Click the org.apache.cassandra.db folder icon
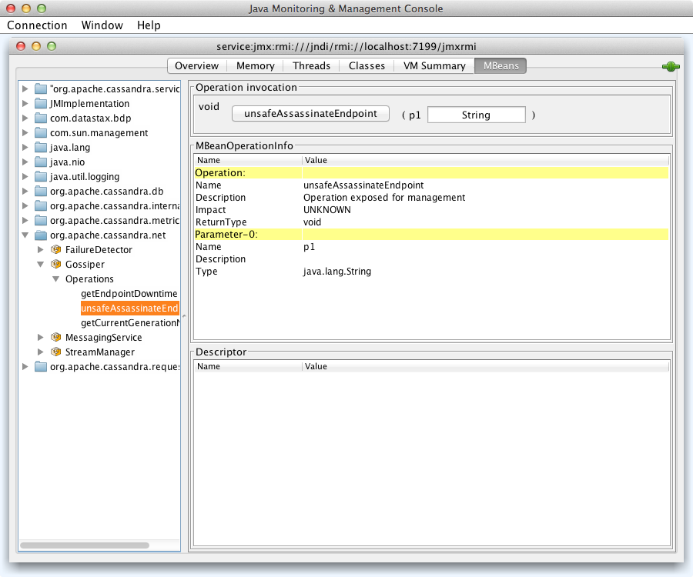Image resolution: width=693 pixels, height=577 pixels. click(41, 192)
